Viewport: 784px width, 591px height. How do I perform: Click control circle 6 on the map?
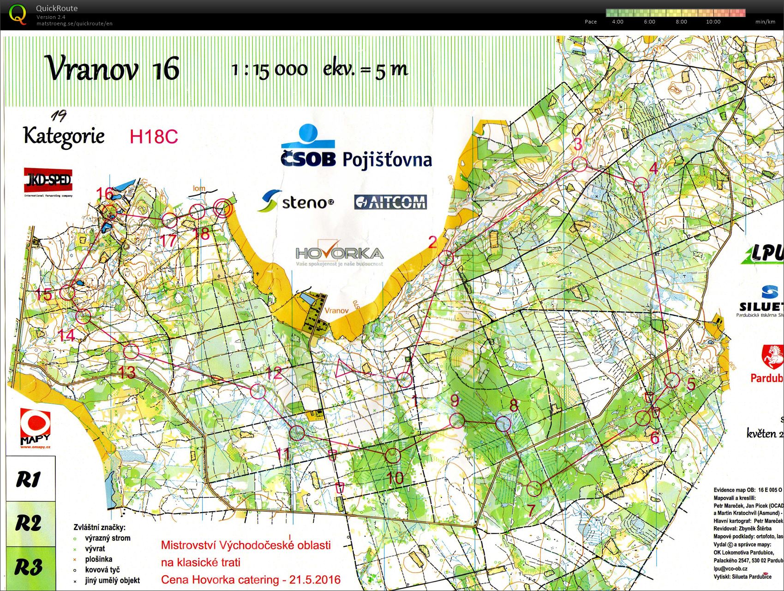coord(643,418)
